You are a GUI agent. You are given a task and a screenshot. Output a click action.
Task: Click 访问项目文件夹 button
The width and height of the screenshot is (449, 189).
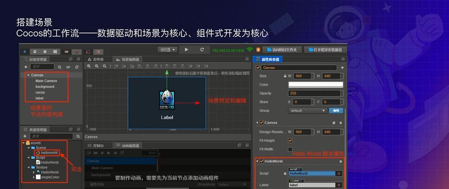tap(282, 50)
